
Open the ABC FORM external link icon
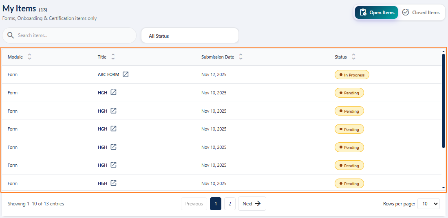(126, 74)
